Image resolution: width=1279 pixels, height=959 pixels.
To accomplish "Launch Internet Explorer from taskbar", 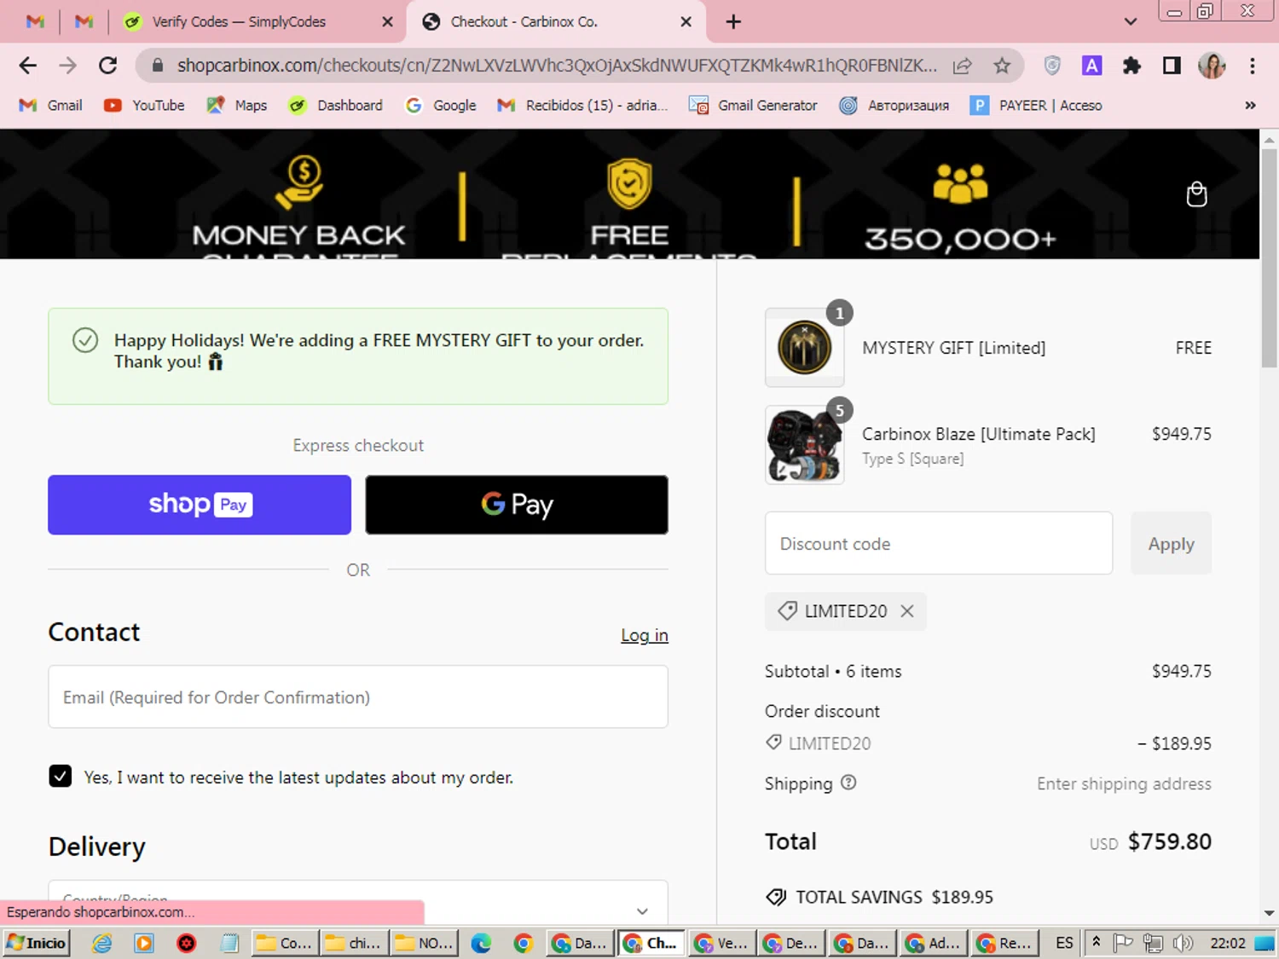I will 102,943.
